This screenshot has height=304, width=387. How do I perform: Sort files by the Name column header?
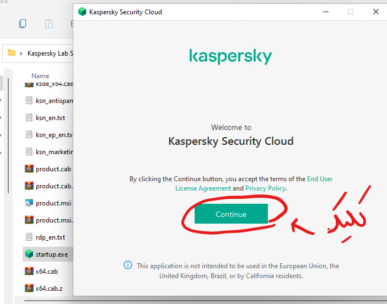[40, 76]
